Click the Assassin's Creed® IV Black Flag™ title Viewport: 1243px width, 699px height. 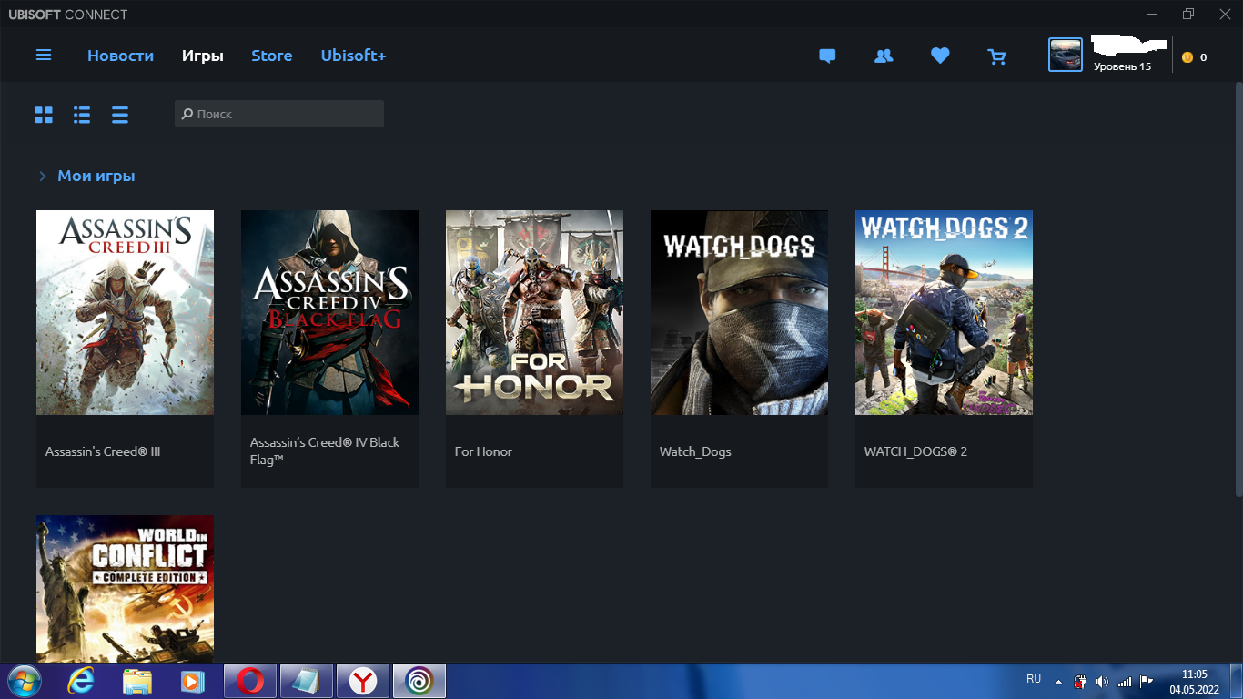(x=325, y=451)
